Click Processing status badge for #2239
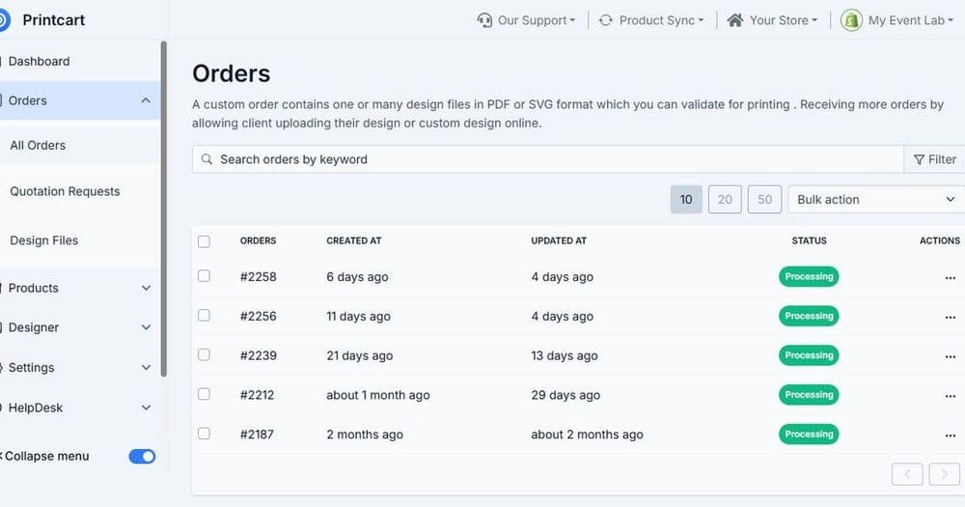The height and width of the screenshot is (507, 965). coord(809,355)
